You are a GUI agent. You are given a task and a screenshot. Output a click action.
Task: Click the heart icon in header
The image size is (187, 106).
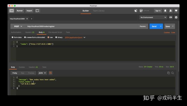176,11
